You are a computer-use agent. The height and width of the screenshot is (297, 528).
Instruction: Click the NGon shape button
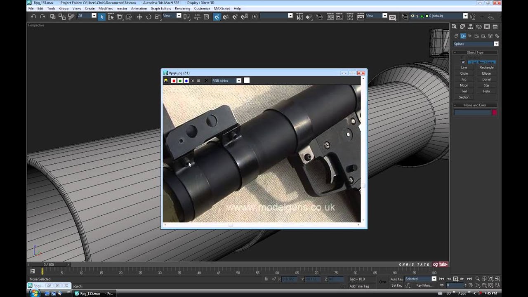[464, 85]
